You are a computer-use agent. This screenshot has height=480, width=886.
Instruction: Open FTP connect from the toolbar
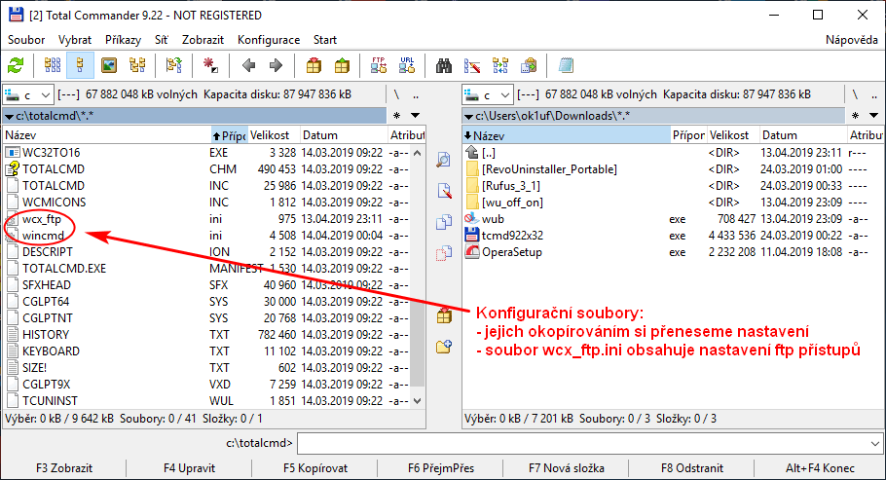click(379, 65)
